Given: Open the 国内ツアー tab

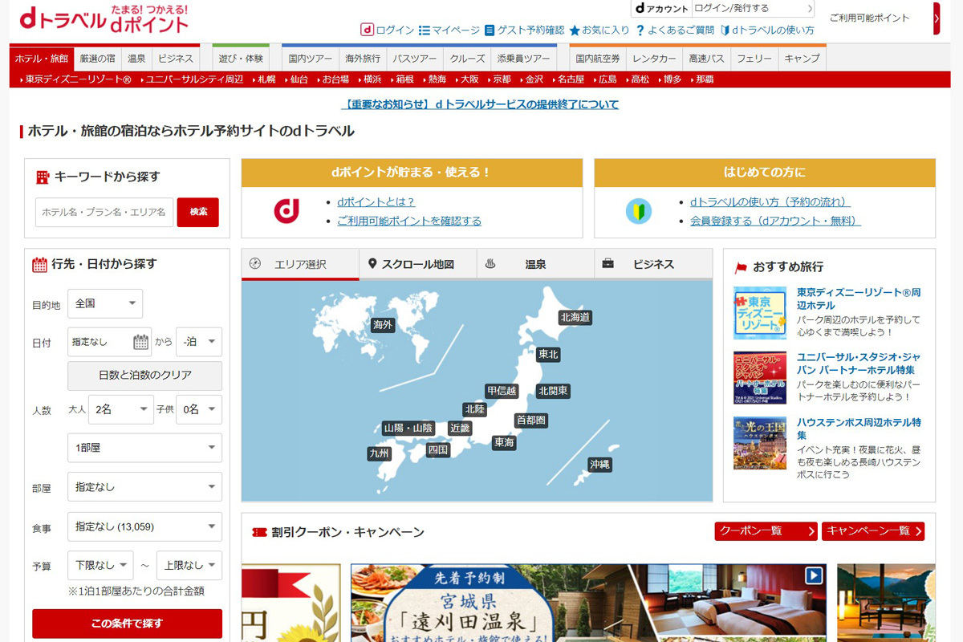Looking at the screenshot, I should pyautogui.click(x=311, y=59).
